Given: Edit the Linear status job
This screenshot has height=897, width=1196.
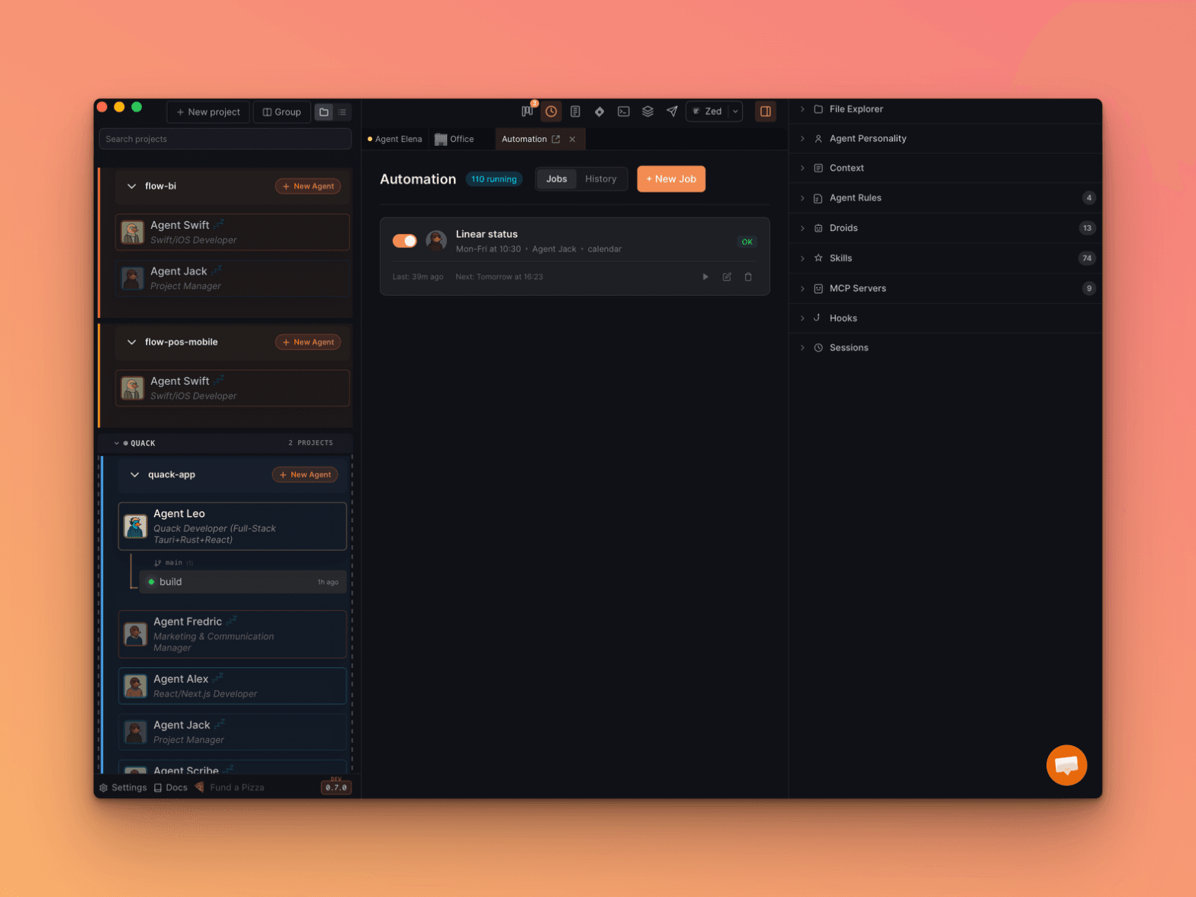Looking at the screenshot, I should click(x=727, y=277).
